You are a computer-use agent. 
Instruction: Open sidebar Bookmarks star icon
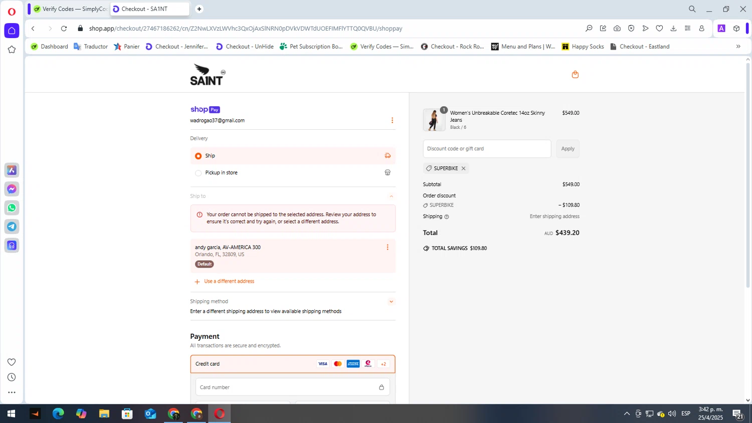click(12, 50)
